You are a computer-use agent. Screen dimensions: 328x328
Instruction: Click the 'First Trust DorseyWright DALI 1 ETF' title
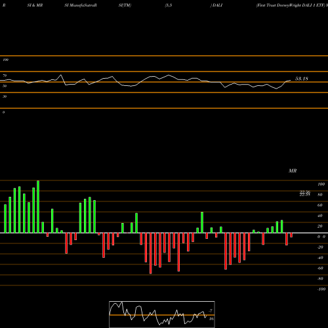click(x=291, y=5)
